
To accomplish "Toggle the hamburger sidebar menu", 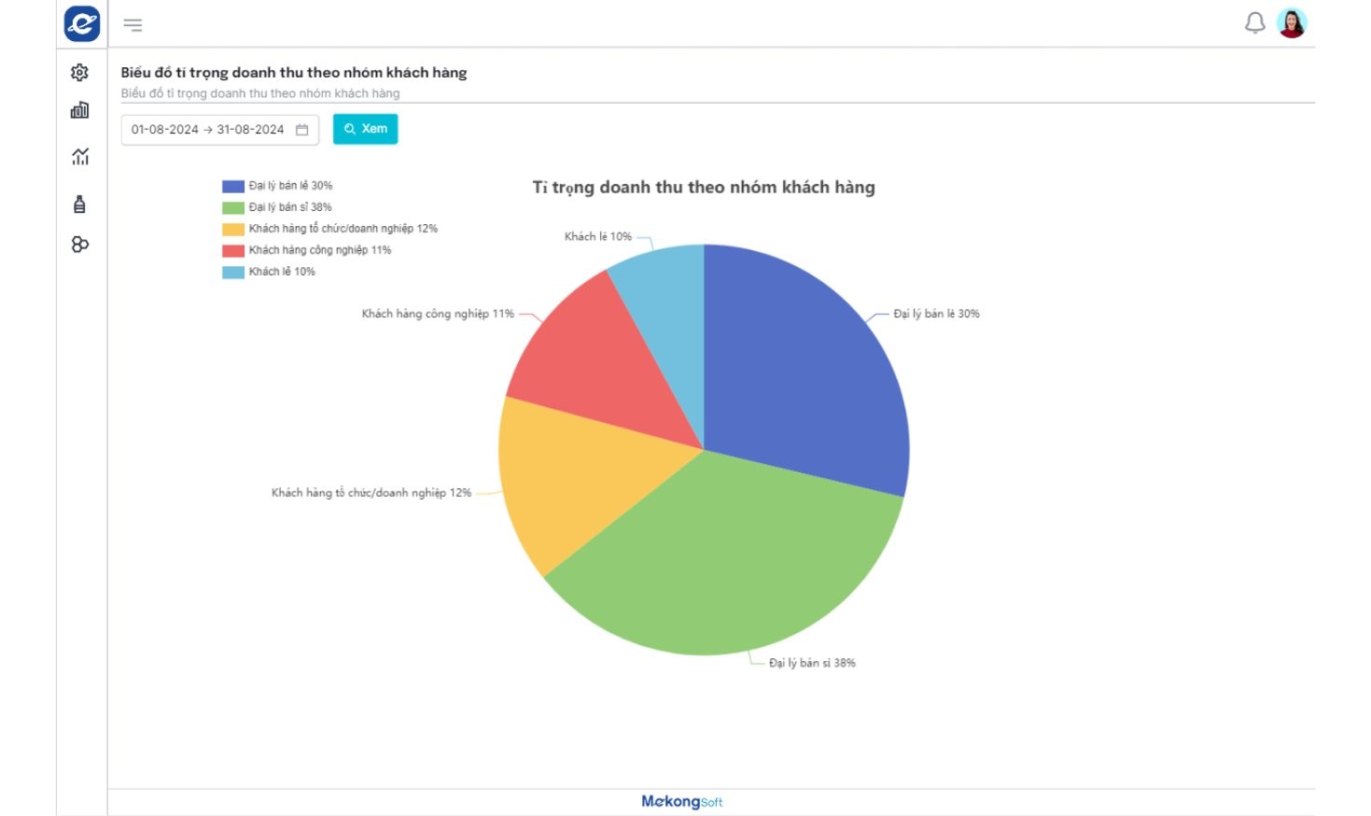I will (133, 25).
